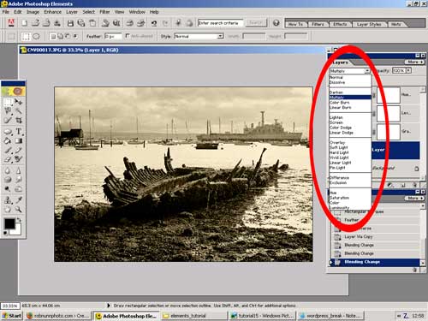Switch to Rectangular Marquee in options bar

pos(26,36)
